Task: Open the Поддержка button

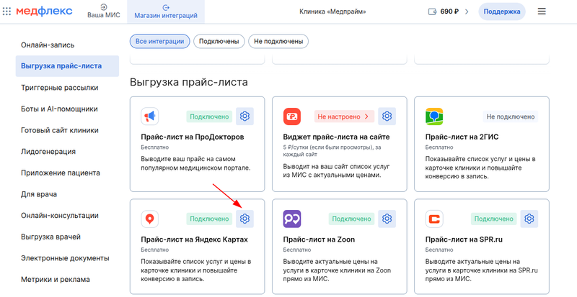Action: tap(502, 12)
